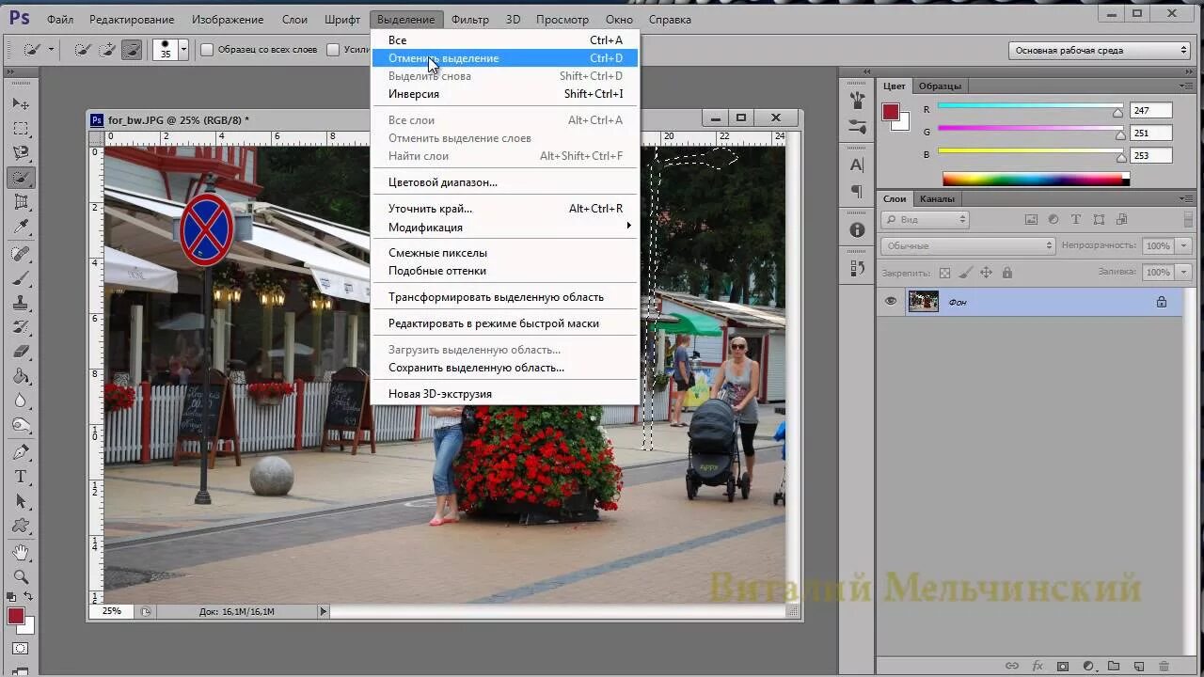Select the Crop tool
This screenshot has width=1204, height=677.
pyautogui.click(x=21, y=201)
